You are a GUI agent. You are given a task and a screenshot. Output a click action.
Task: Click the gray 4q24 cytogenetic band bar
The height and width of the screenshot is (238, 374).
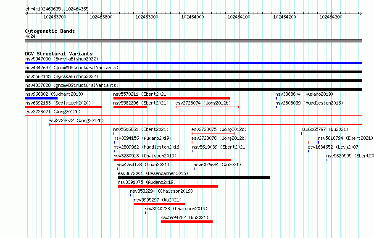click(193, 41)
